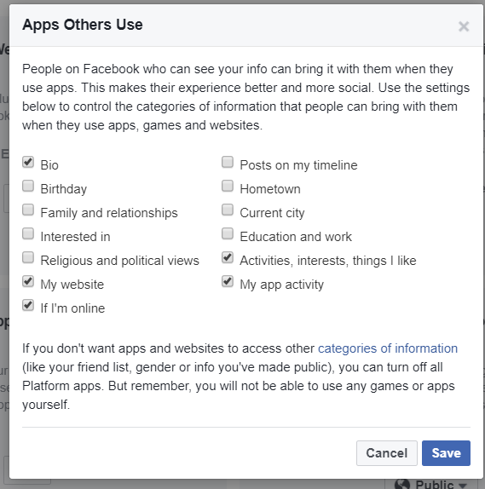
Task: Check Education and work option
Action: tap(228, 233)
